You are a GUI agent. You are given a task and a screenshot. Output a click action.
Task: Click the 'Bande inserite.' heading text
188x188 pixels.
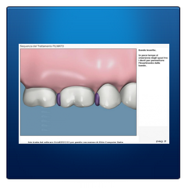tap(147, 50)
